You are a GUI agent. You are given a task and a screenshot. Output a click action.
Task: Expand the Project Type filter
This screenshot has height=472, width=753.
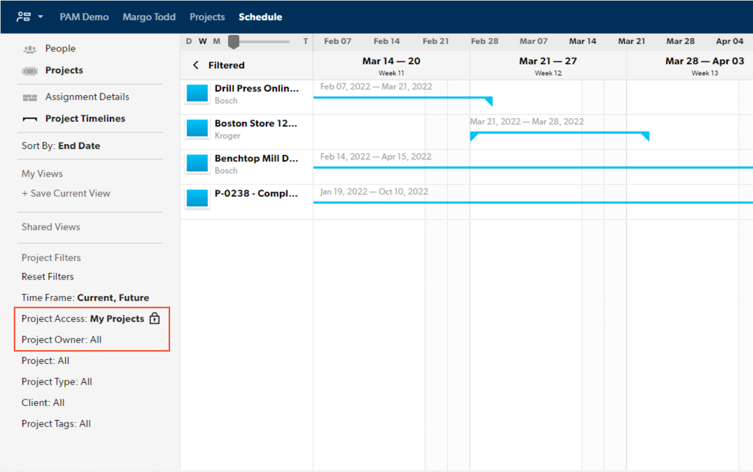tap(57, 382)
